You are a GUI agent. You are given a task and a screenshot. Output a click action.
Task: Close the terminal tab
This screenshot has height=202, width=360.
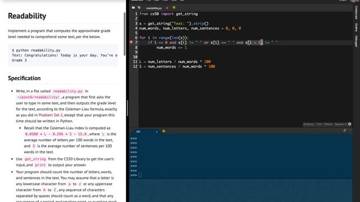click(156, 132)
